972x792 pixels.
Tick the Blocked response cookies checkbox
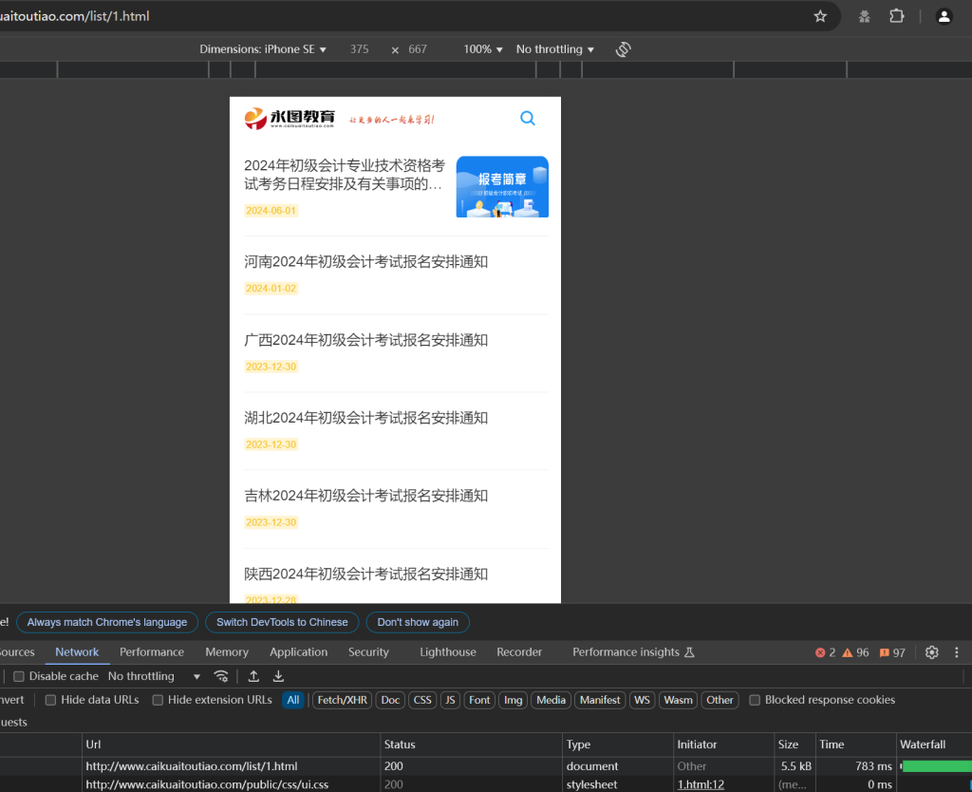point(755,700)
